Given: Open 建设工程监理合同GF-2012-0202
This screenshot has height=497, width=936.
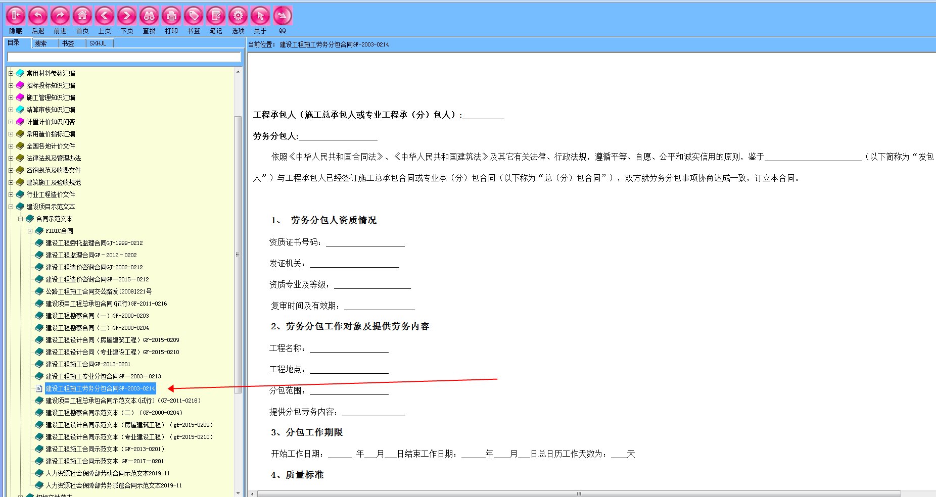Looking at the screenshot, I should point(91,255).
